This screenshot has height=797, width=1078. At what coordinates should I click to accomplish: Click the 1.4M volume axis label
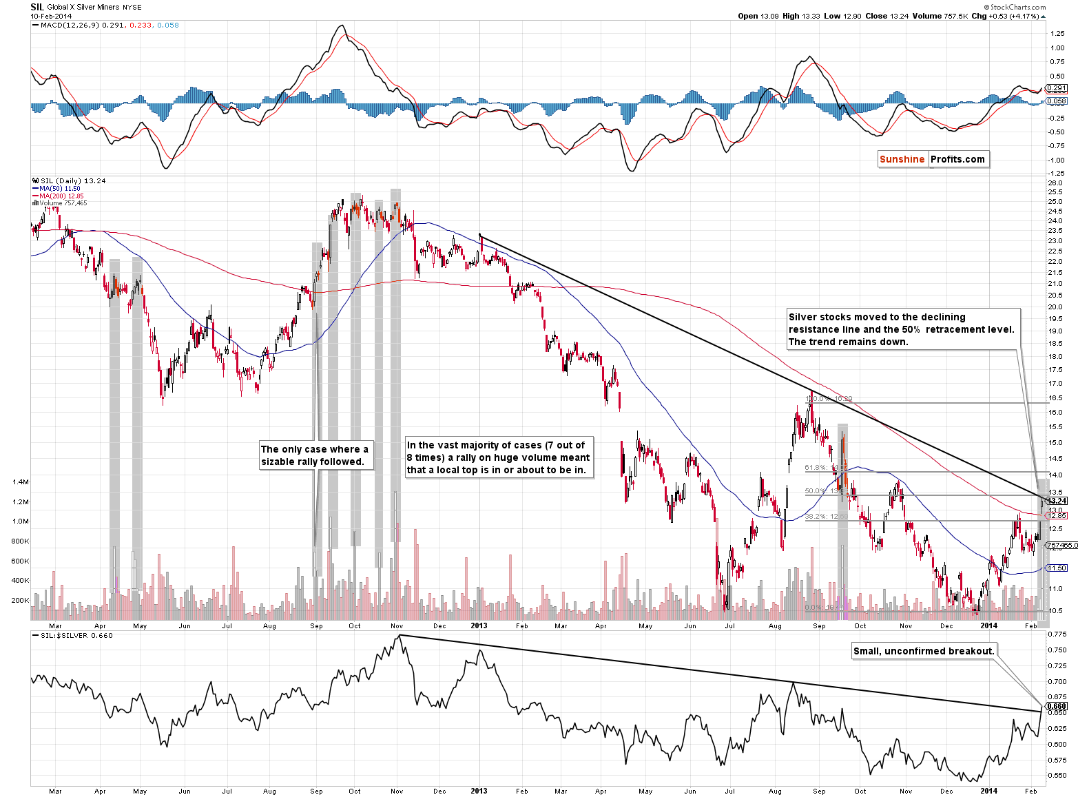(x=21, y=482)
